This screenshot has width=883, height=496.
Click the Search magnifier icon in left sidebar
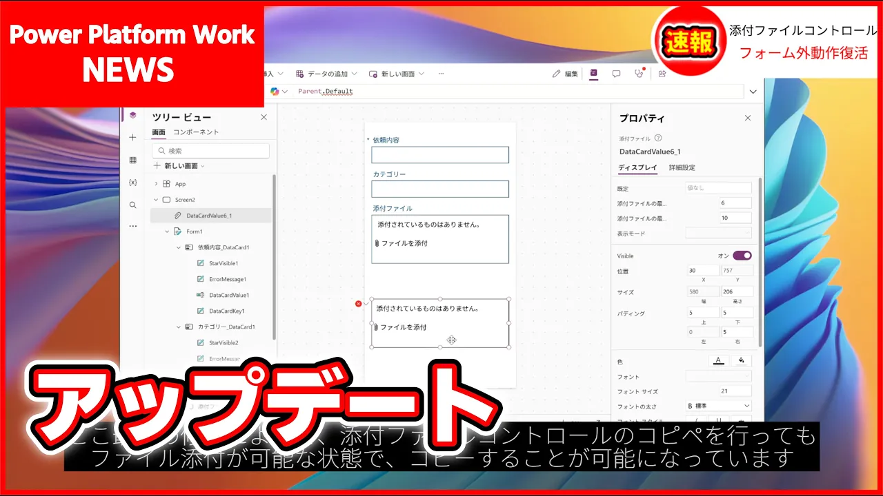click(133, 205)
